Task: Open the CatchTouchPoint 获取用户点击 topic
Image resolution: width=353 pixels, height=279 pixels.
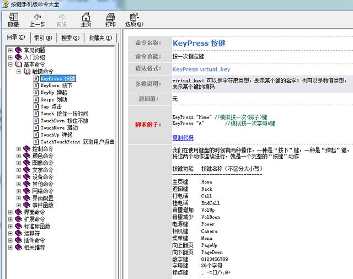Action: pyautogui.click(x=77, y=142)
